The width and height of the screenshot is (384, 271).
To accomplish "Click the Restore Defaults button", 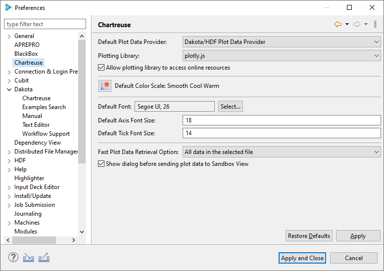I will (x=309, y=236).
